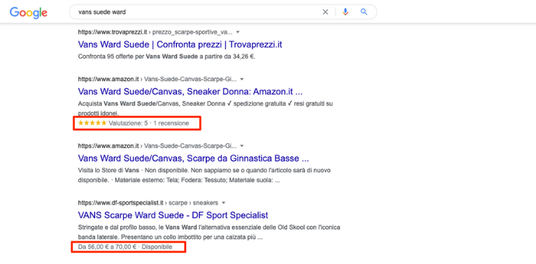The image size is (536, 264).
Task: Start voice search with microphone icon
Action: pyautogui.click(x=345, y=12)
